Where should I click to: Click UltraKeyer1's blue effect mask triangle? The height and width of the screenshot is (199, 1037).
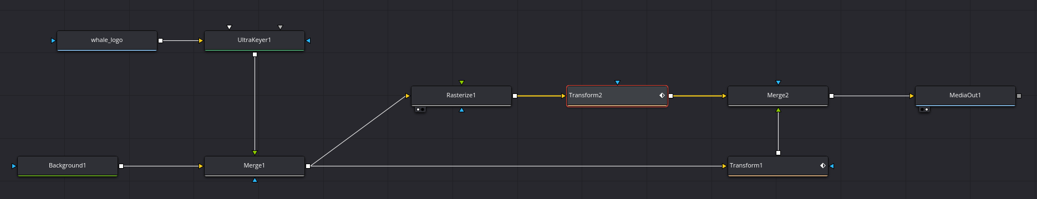pos(308,40)
